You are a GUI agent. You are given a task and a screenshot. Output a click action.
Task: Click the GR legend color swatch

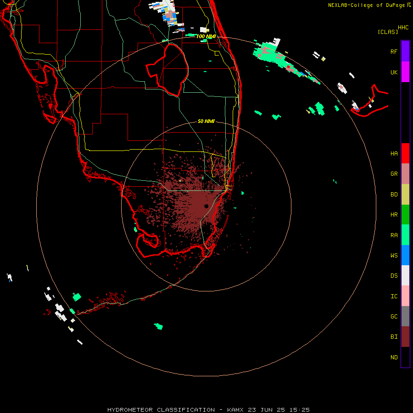(405, 174)
